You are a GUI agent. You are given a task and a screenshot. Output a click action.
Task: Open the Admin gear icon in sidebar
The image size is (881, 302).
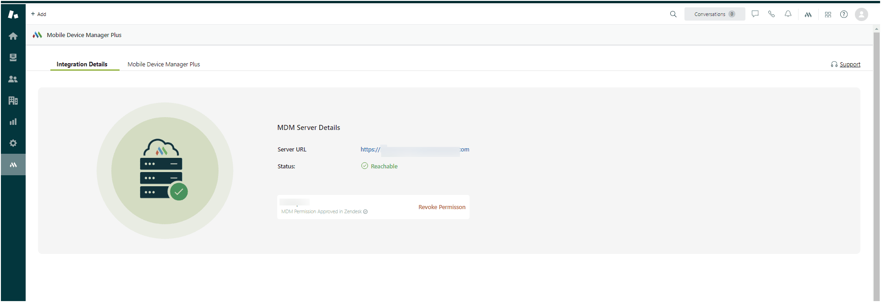(13, 143)
